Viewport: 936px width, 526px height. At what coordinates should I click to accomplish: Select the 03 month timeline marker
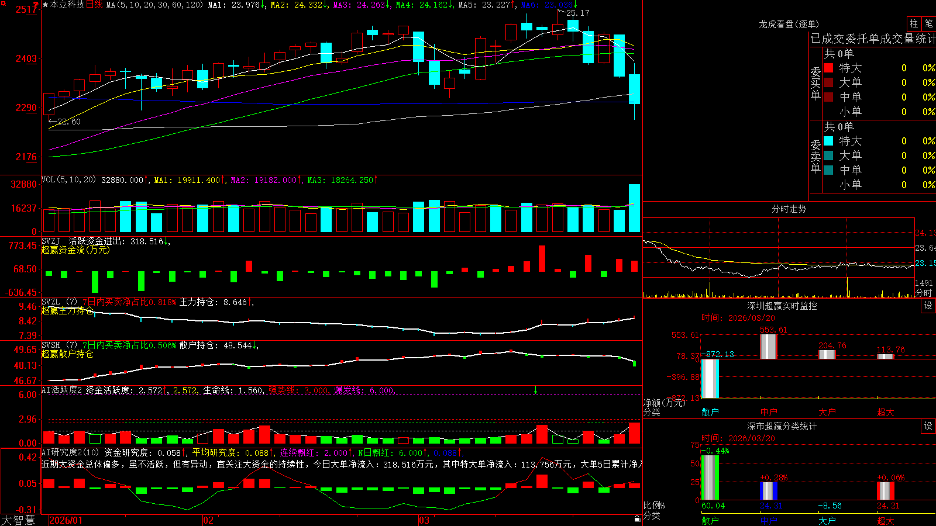tap(424, 520)
